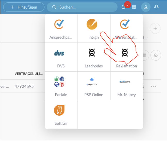Click the inSign label text
167x141 pixels.
coord(94,37)
